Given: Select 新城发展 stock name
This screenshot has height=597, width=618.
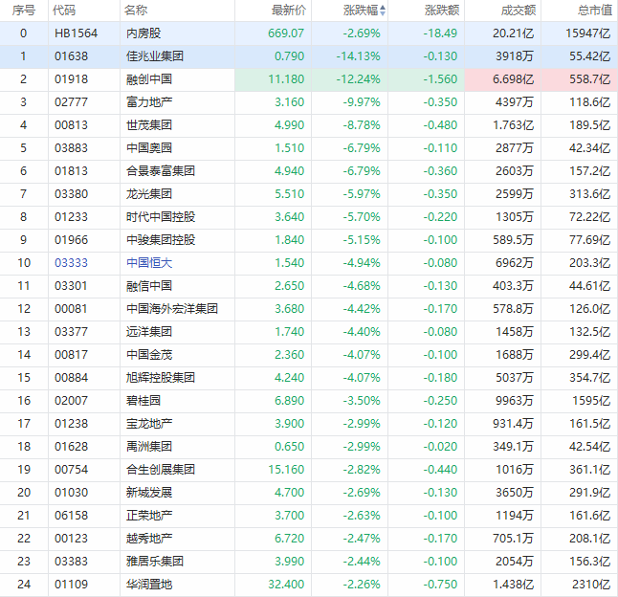Looking at the screenshot, I should tap(149, 492).
